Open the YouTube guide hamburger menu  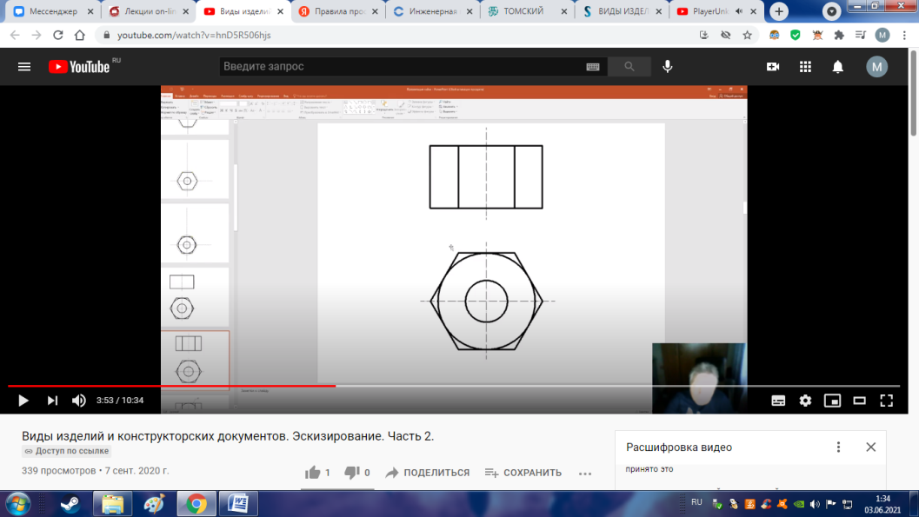(24, 67)
